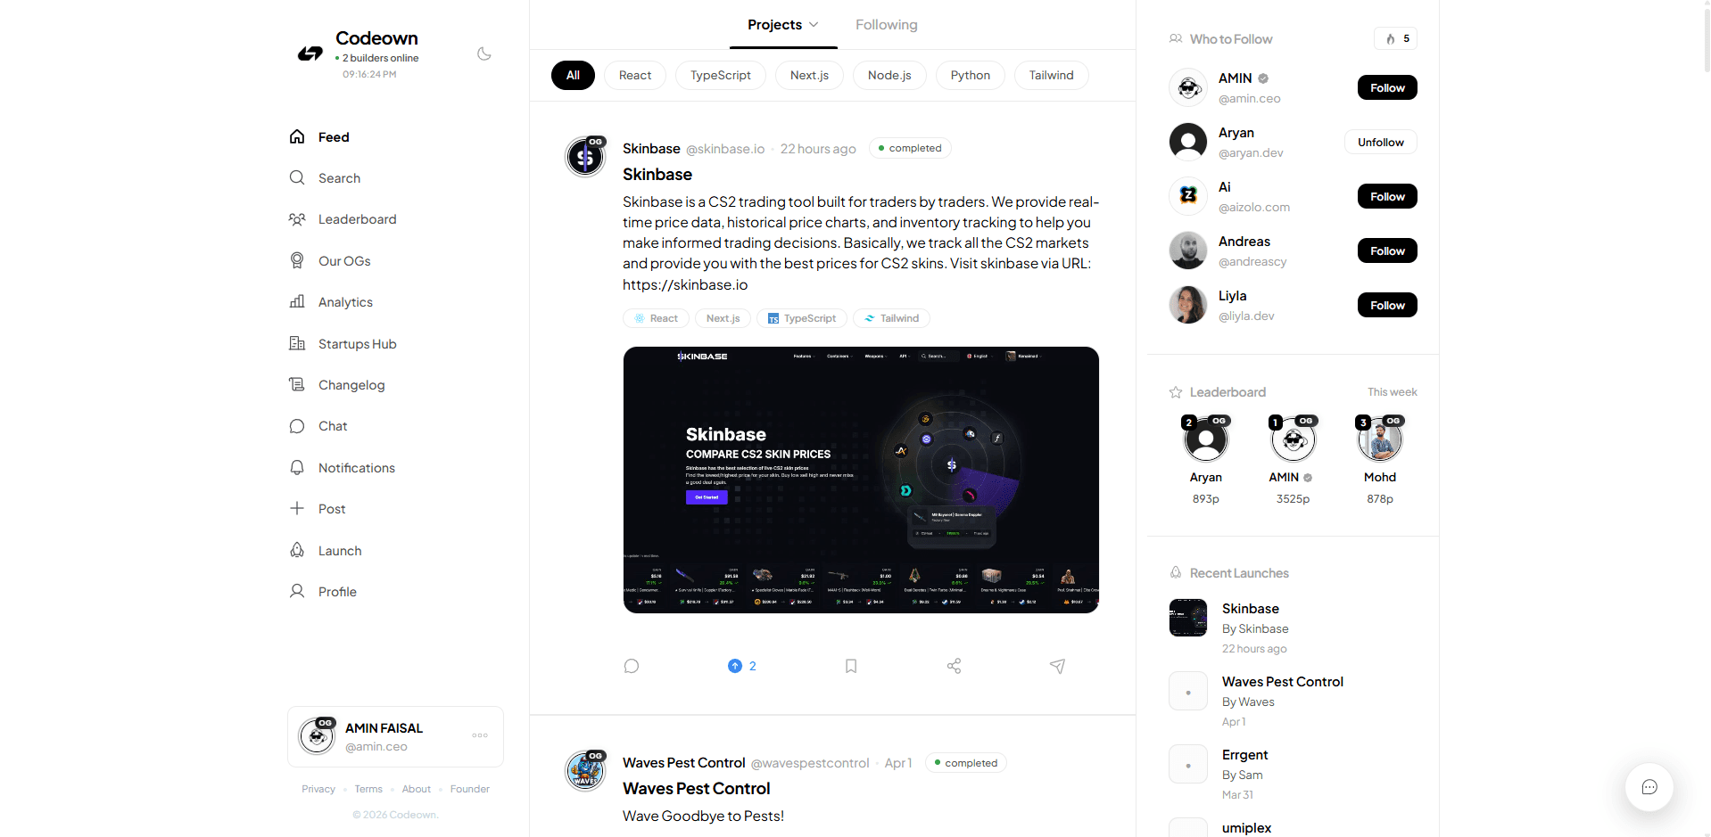
Task: Open the Launch page via the rocket icon
Action: (x=339, y=550)
